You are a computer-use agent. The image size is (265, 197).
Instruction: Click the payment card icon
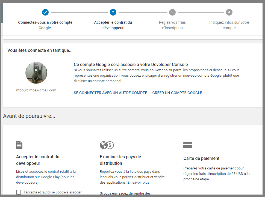[188, 145]
